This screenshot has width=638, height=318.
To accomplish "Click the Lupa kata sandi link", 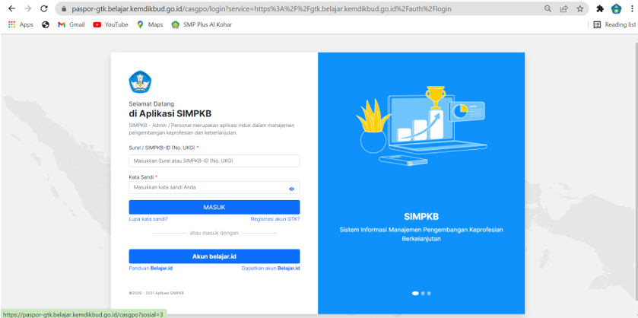I will pos(148,219).
